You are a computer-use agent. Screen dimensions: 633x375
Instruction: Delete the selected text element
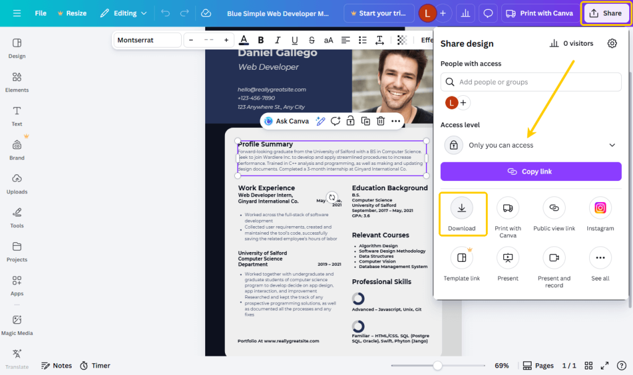click(380, 120)
